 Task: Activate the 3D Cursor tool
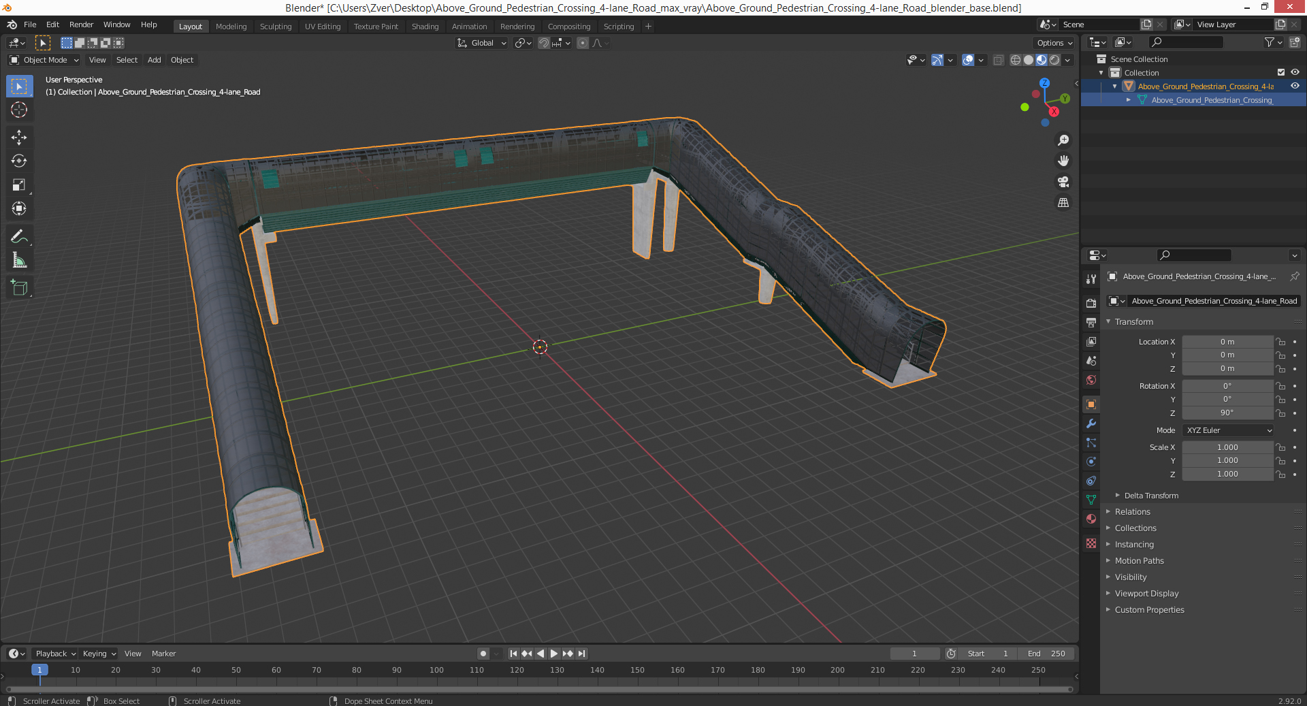tap(19, 110)
